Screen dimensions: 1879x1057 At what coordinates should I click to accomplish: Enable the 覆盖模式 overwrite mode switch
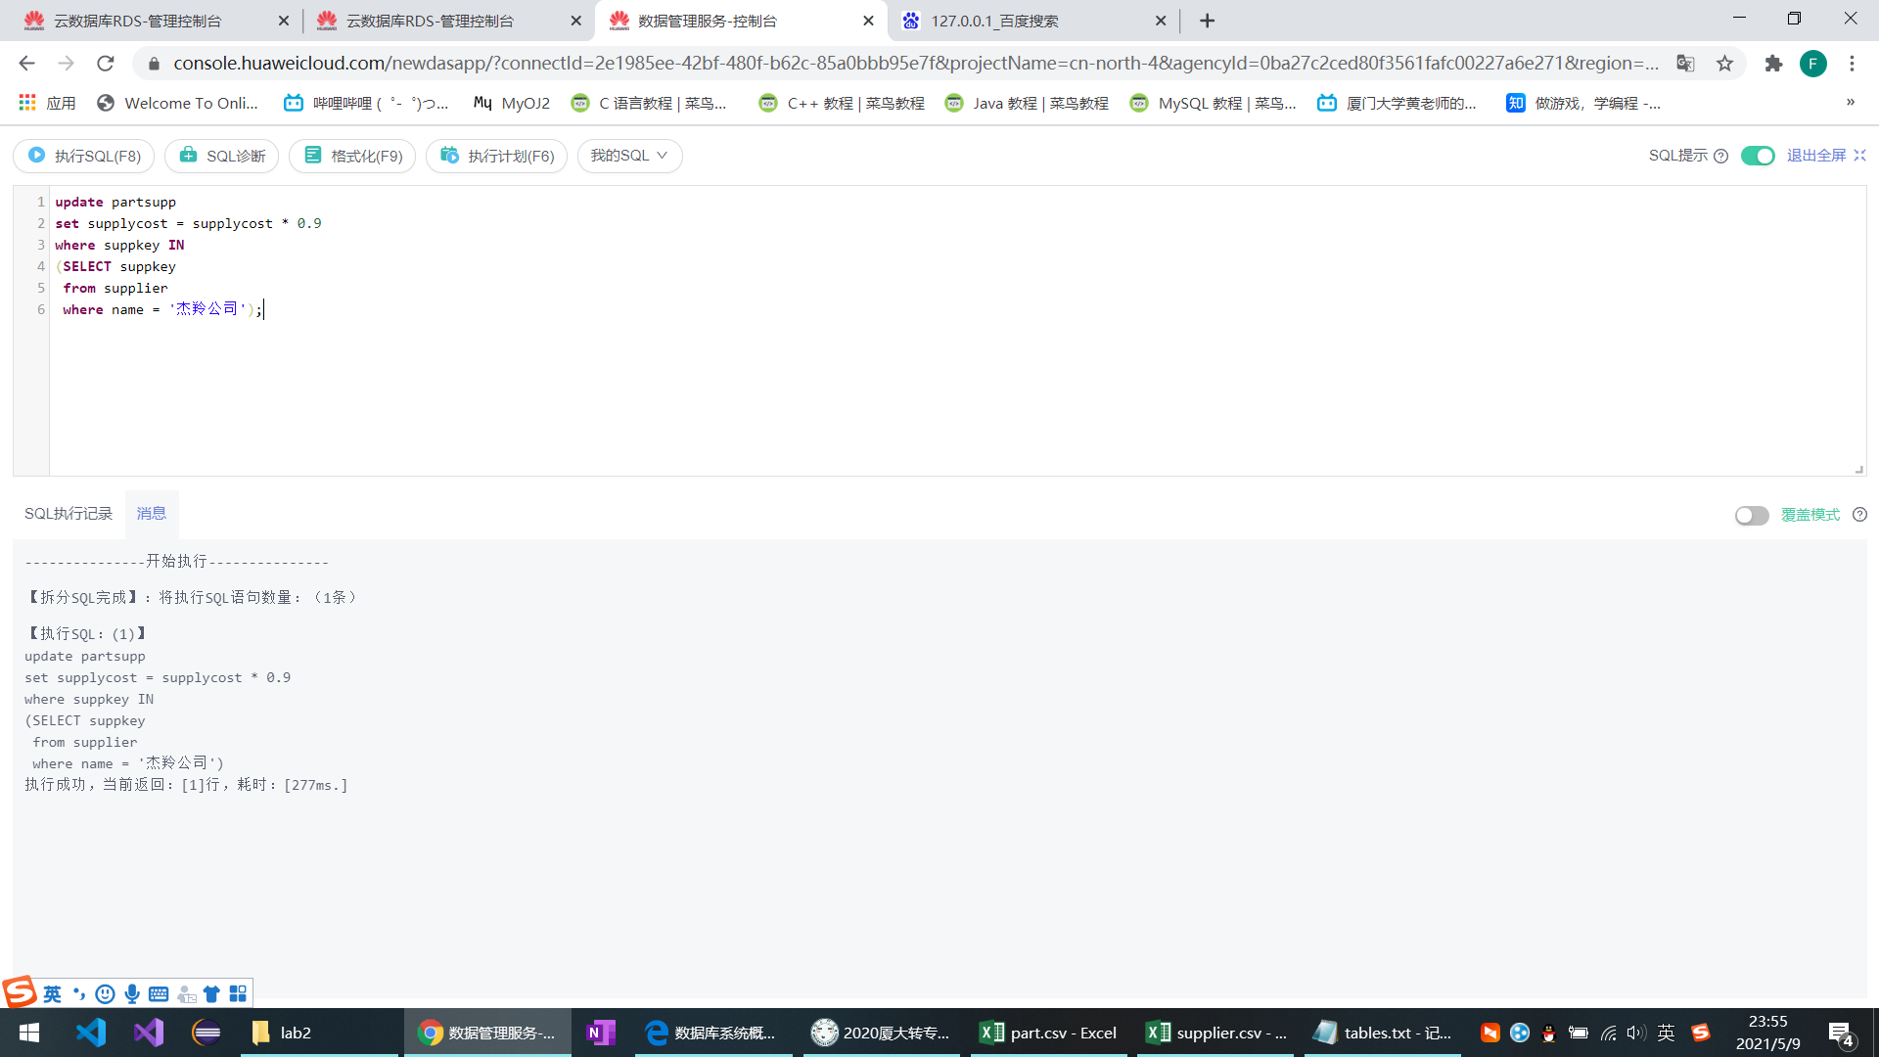point(1751,515)
